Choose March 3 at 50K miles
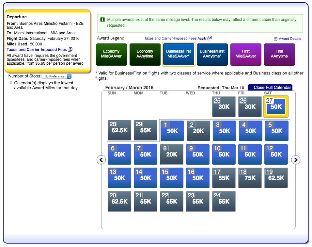The width and height of the screenshot is (312, 247). click(225, 131)
